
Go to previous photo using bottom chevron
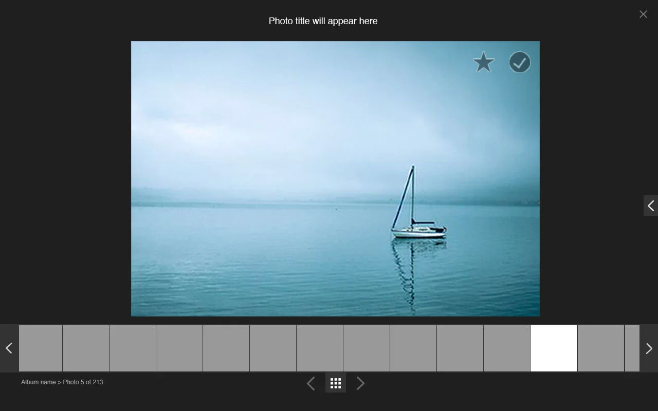[310, 383]
